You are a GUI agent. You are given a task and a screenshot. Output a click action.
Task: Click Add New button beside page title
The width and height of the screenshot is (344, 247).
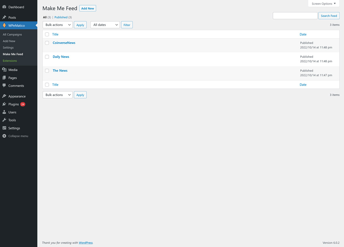[88, 8]
